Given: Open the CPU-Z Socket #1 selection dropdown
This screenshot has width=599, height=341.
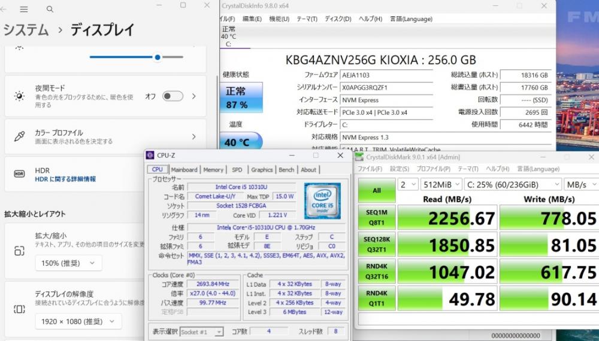Looking at the screenshot, I should pyautogui.click(x=201, y=332).
